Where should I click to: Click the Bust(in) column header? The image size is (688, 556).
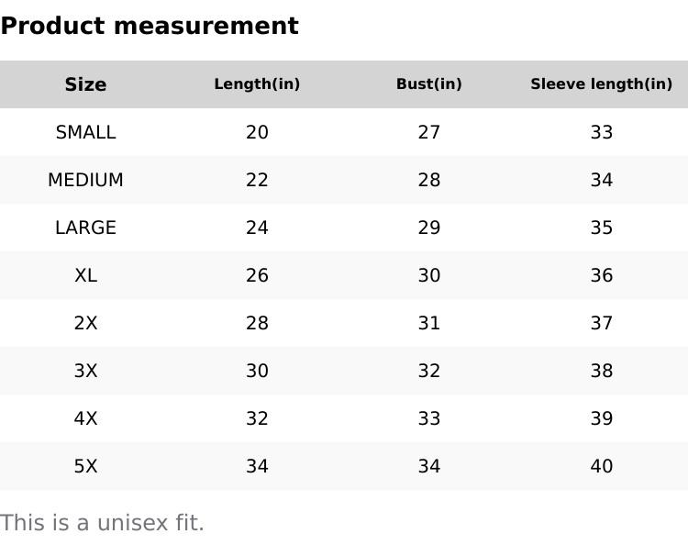click(428, 84)
